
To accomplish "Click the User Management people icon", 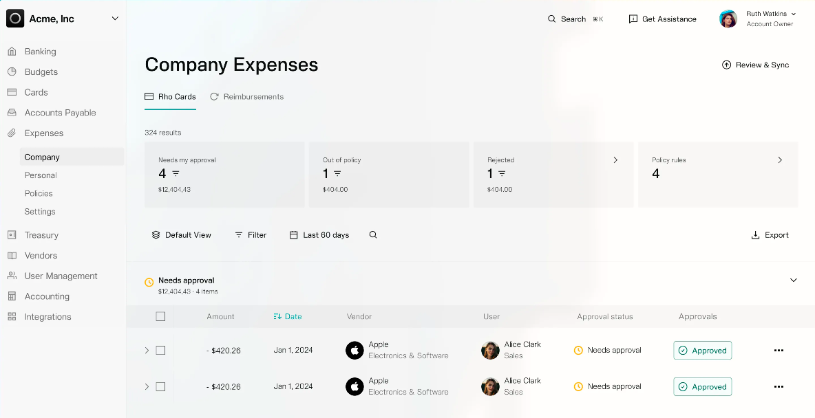I will (x=12, y=276).
